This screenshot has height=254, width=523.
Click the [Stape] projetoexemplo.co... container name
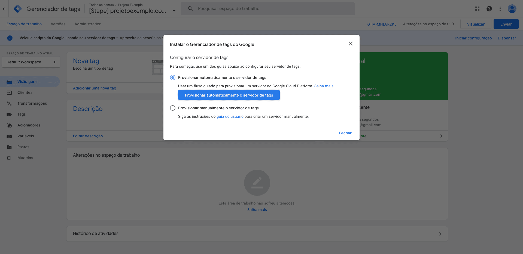tap(127, 11)
